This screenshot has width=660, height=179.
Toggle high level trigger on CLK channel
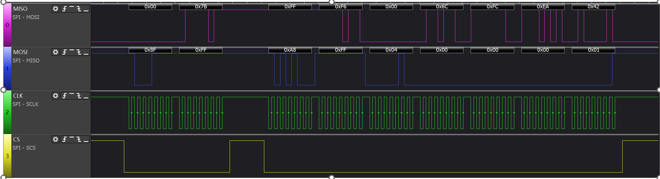point(72,96)
